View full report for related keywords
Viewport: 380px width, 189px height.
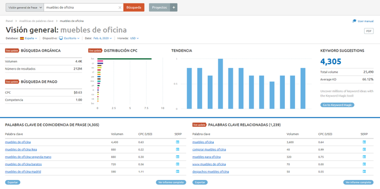[358, 182]
